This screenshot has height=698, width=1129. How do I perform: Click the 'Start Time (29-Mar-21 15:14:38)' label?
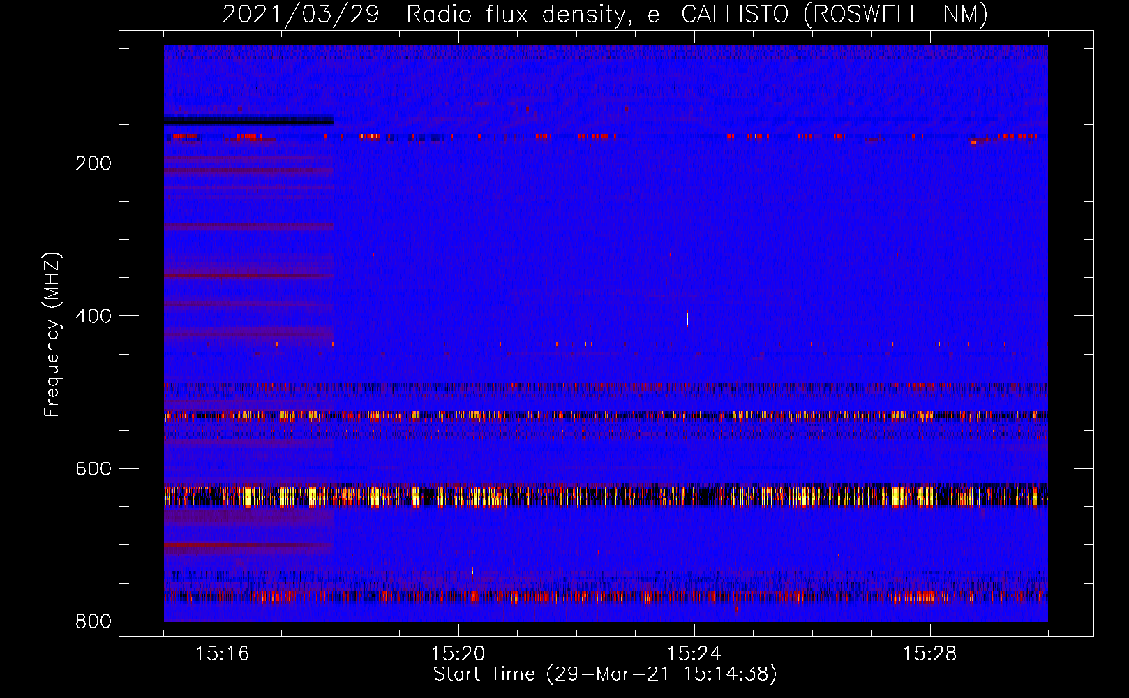point(605,674)
